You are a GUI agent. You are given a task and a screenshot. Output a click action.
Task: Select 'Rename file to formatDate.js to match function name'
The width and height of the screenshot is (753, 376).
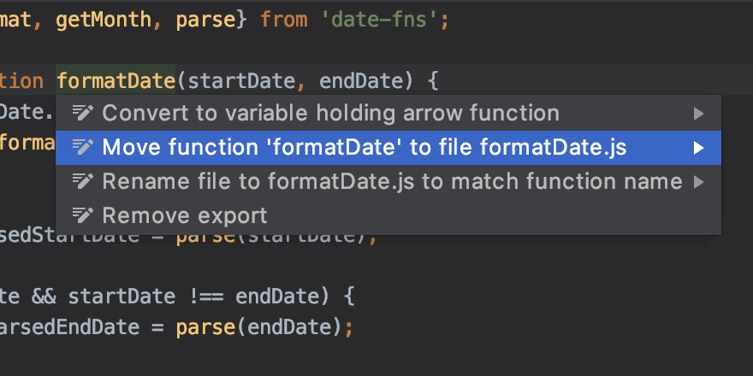coord(392,181)
